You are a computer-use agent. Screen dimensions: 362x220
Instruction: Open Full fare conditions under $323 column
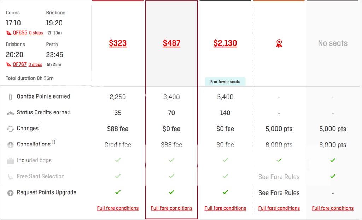pos(118,208)
